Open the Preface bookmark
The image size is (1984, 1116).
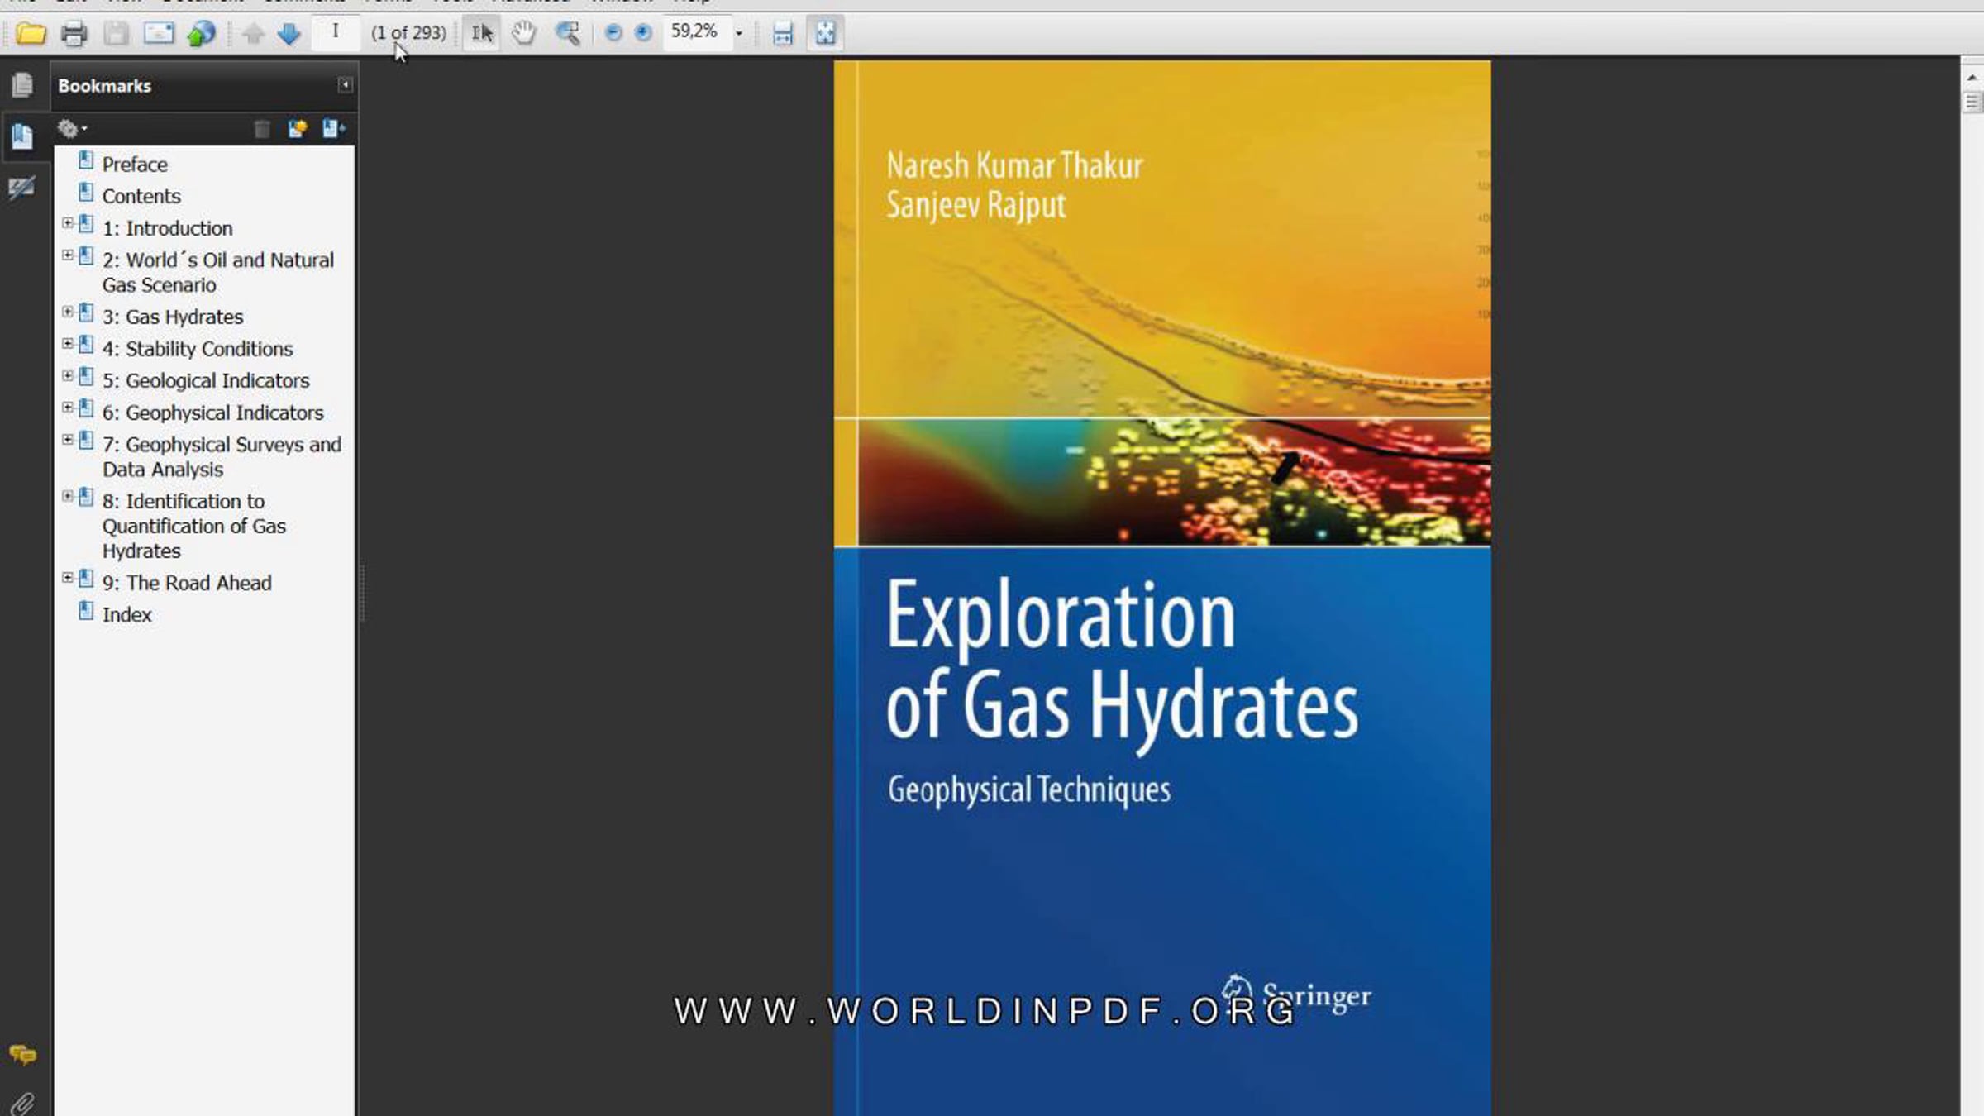coord(135,165)
